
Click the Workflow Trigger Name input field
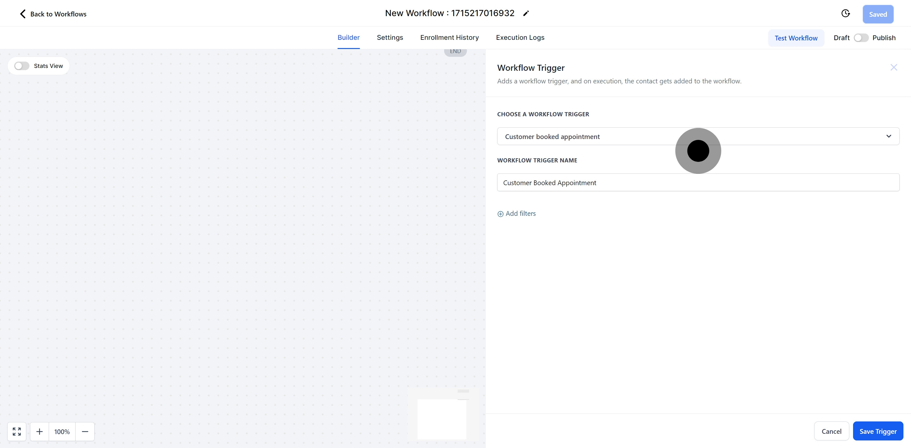tap(698, 183)
